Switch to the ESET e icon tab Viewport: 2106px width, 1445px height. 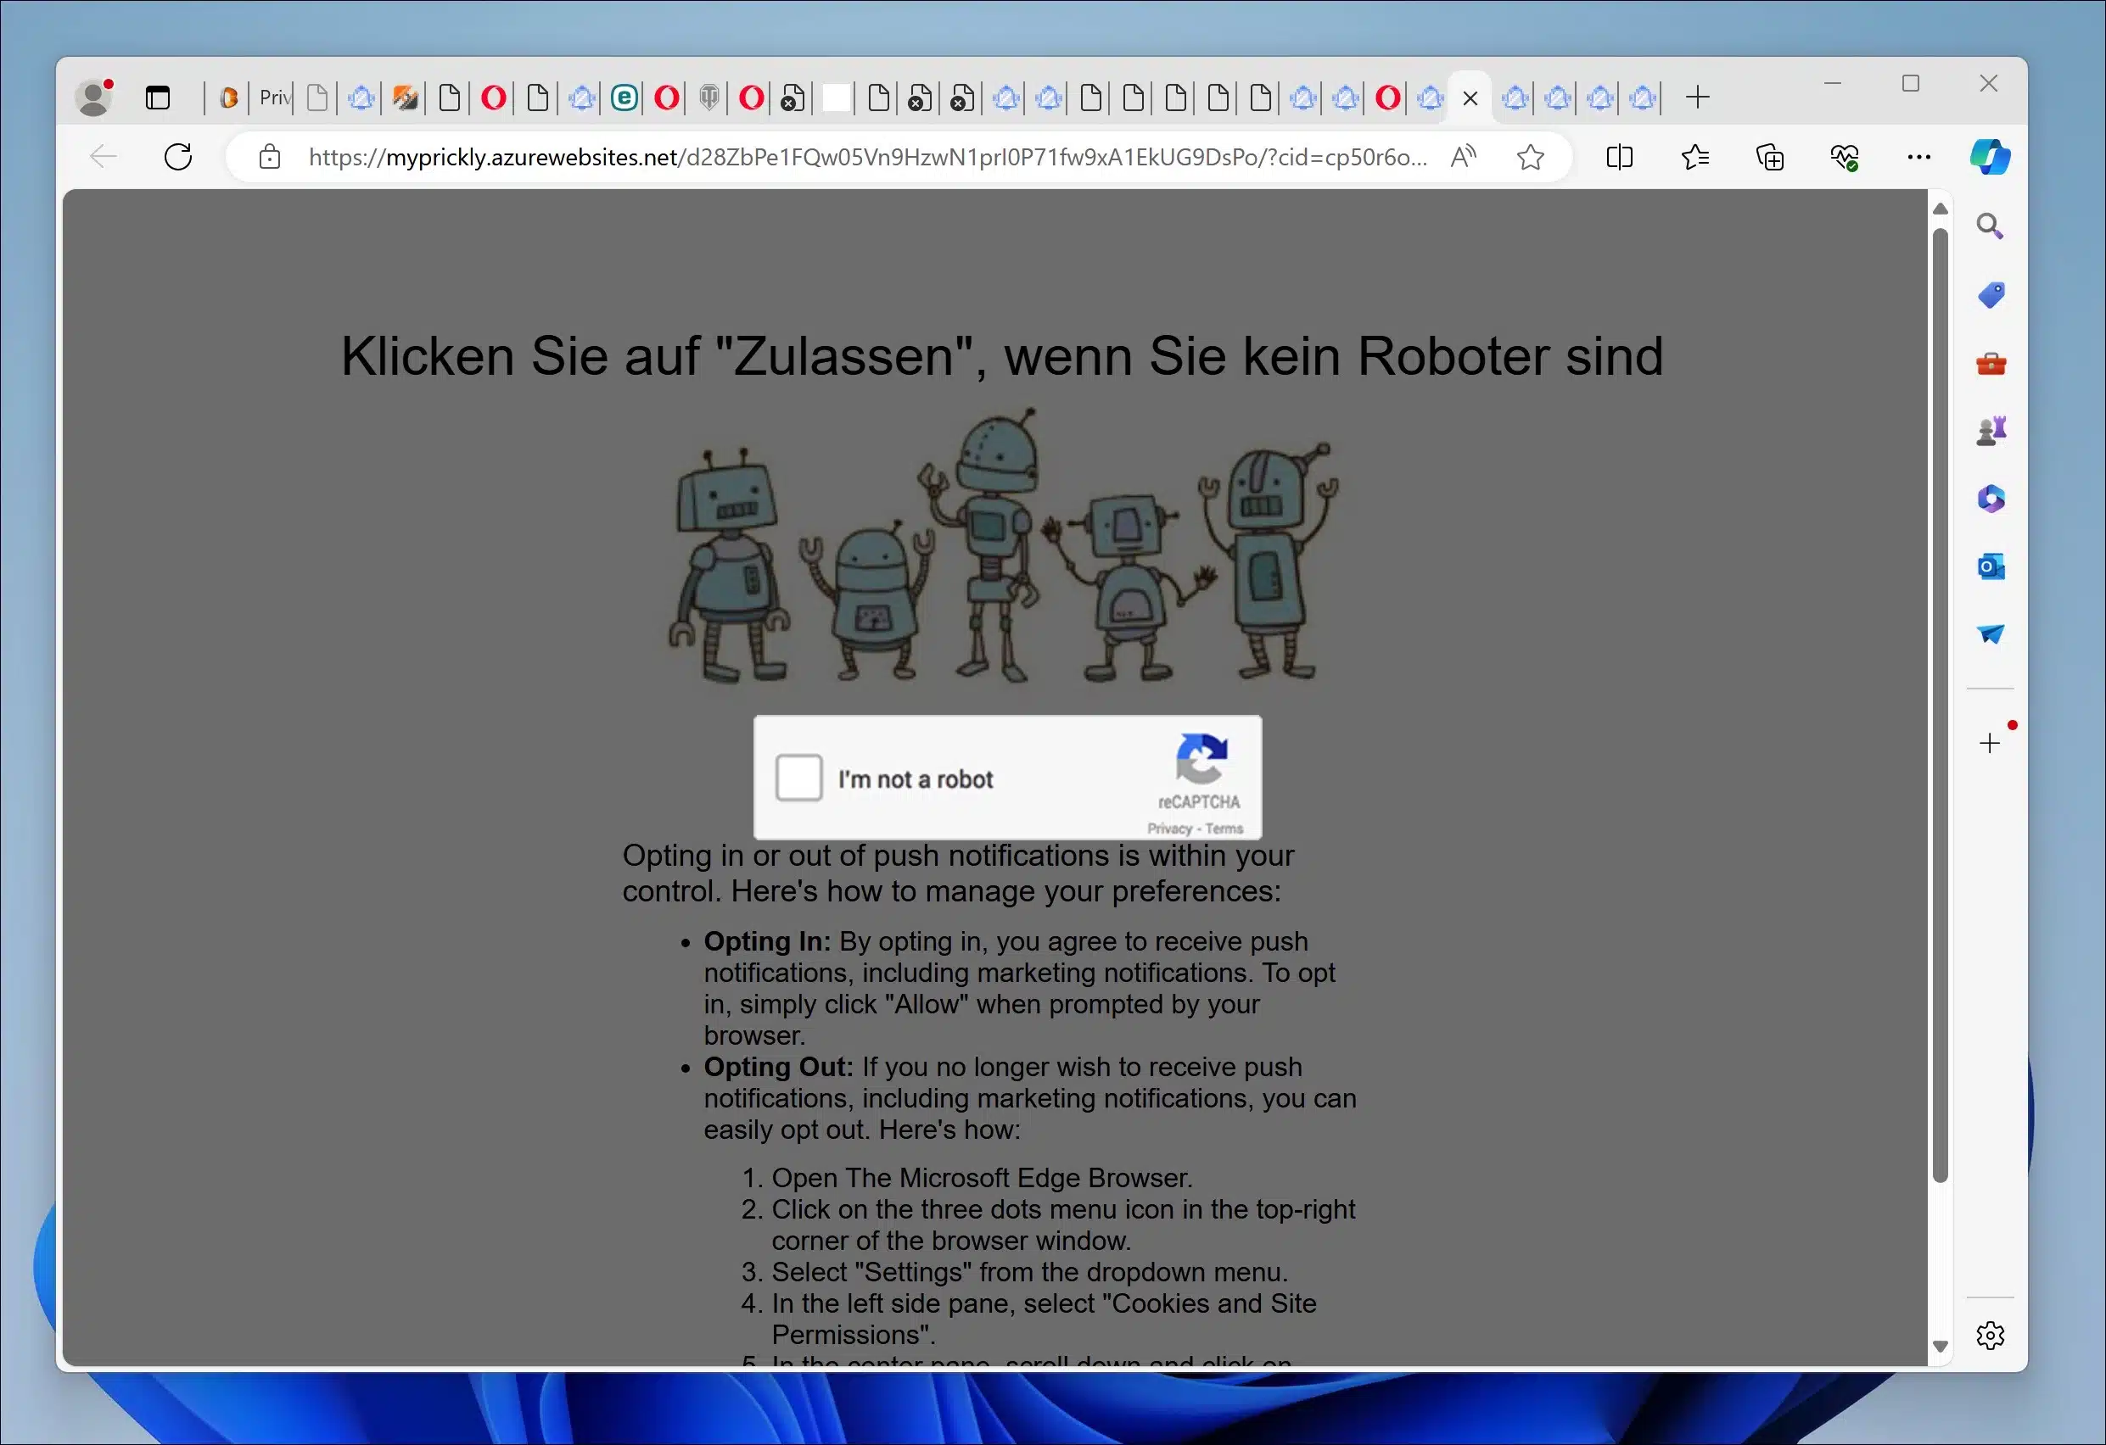pos(625,97)
